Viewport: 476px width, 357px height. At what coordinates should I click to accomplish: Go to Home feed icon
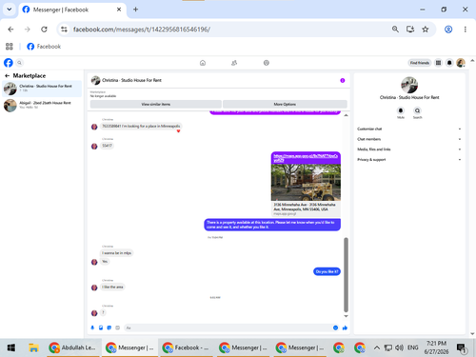(x=203, y=63)
